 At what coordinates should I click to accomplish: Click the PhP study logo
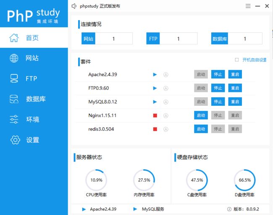tap(34, 15)
